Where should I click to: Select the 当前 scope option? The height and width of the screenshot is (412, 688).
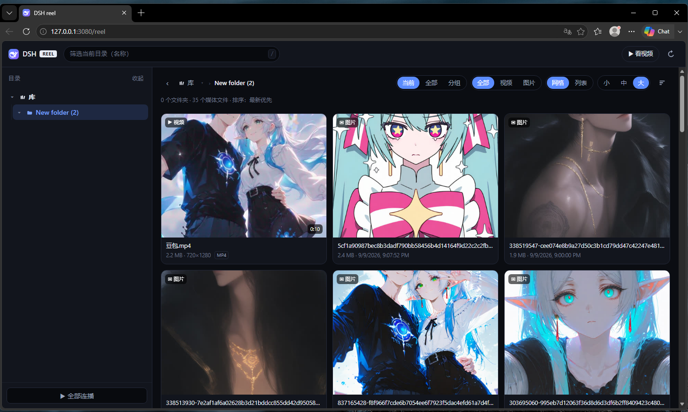(x=409, y=83)
